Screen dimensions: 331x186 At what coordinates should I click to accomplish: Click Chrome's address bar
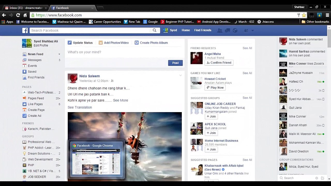(165, 15)
